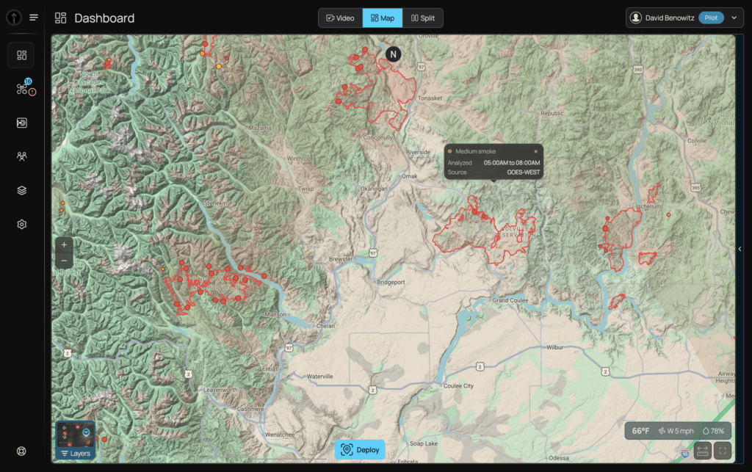Click the Tonasket map label

click(x=430, y=98)
